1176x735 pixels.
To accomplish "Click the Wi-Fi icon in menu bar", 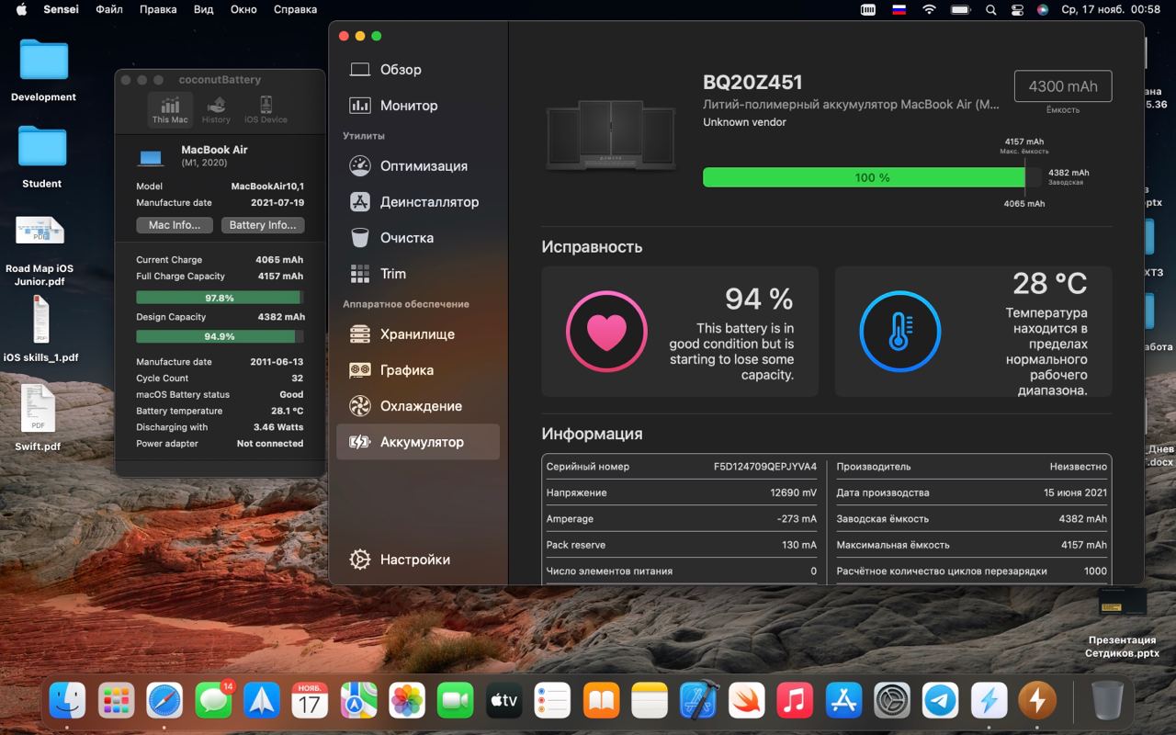I will [x=929, y=9].
